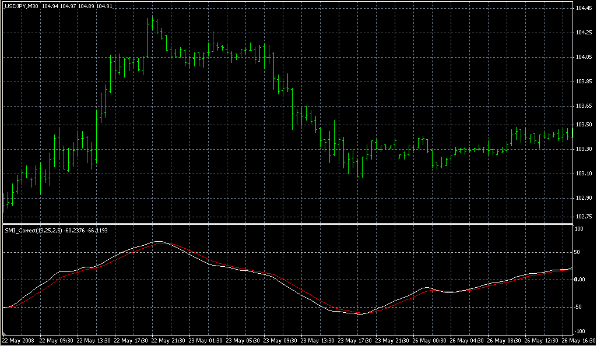Click the USDJPY,M30 chart title label
The height and width of the screenshot is (346, 597).
pyautogui.click(x=22, y=6)
